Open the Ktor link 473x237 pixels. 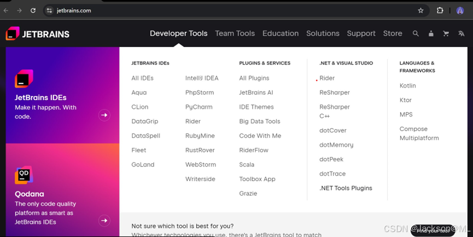(x=405, y=100)
